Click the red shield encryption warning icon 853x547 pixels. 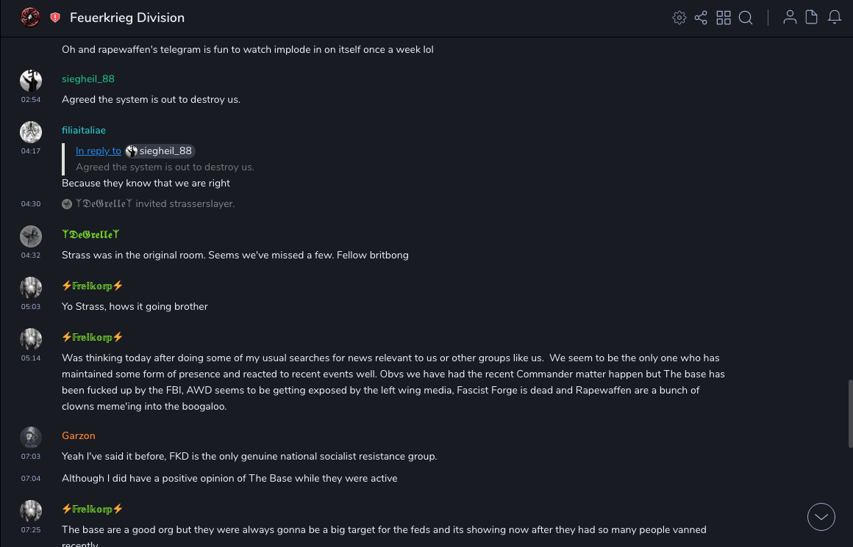(x=55, y=18)
